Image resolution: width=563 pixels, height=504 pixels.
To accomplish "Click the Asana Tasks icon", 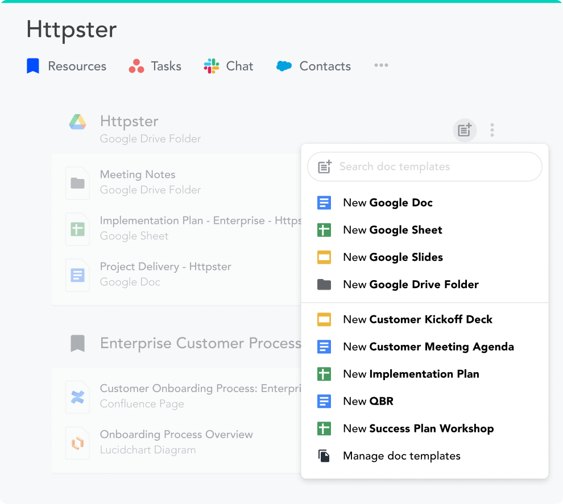I will (136, 66).
